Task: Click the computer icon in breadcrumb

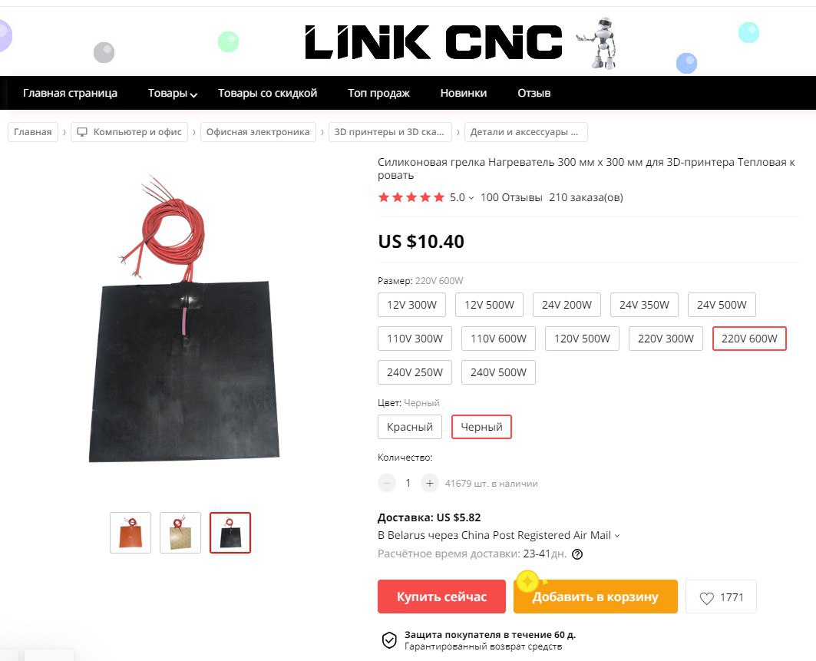Action: coord(82,132)
